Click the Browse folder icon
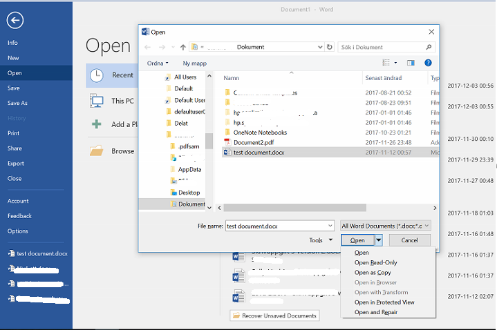Viewport: 497px width, 330px height. click(96, 151)
